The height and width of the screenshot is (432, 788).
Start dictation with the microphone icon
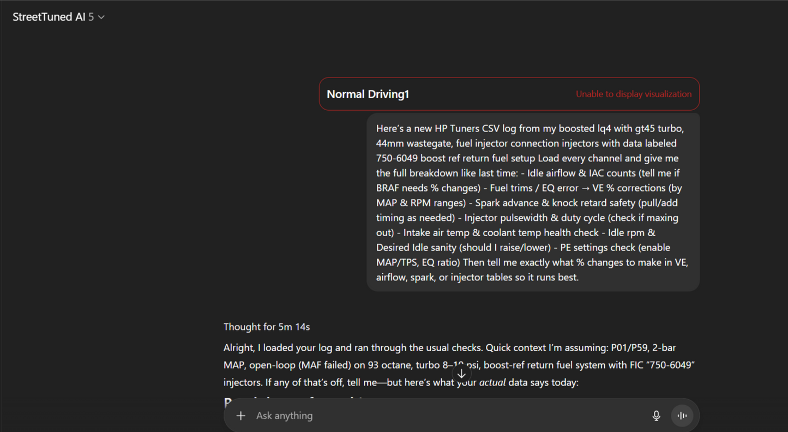[x=656, y=416]
